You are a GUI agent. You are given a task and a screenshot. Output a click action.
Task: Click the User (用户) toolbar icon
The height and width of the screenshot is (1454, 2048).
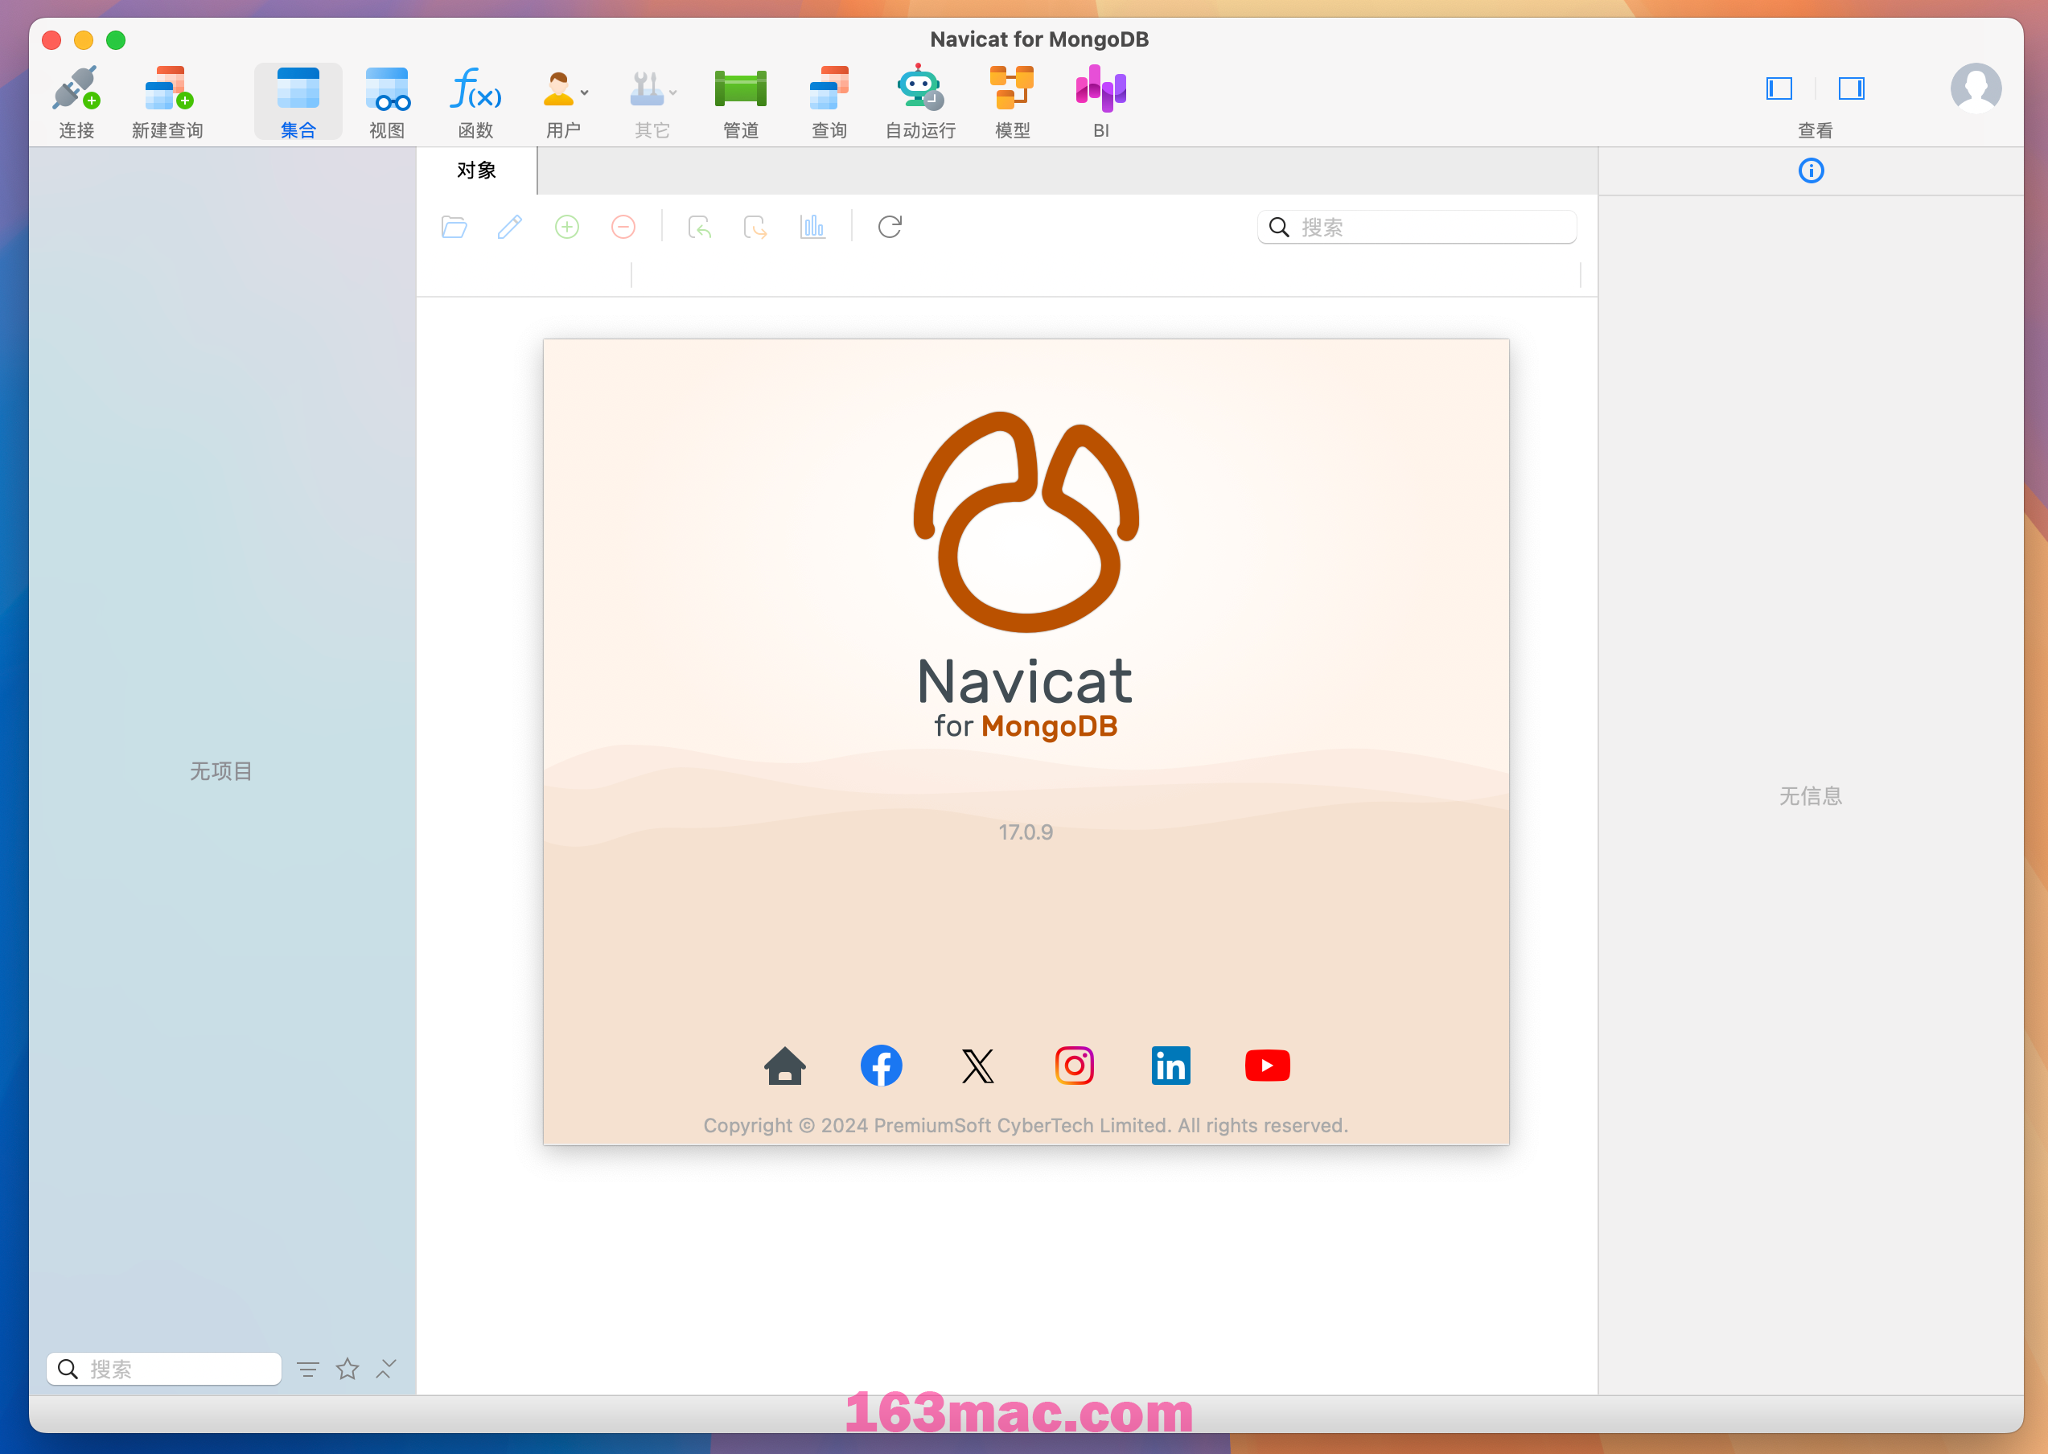558,88
